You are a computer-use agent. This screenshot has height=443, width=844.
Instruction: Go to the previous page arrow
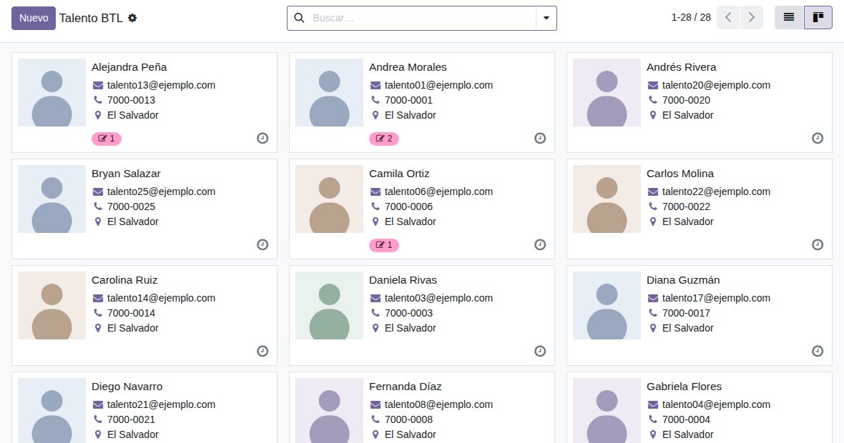coord(728,18)
